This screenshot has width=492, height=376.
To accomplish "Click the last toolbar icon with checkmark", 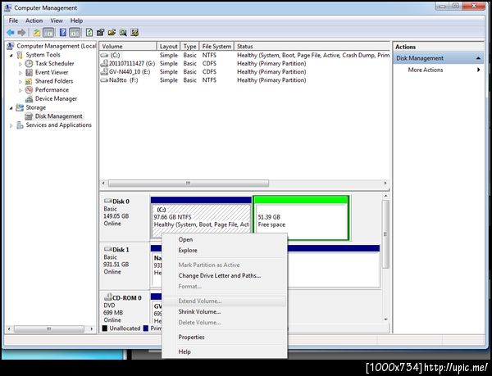I will pos(134,32).
